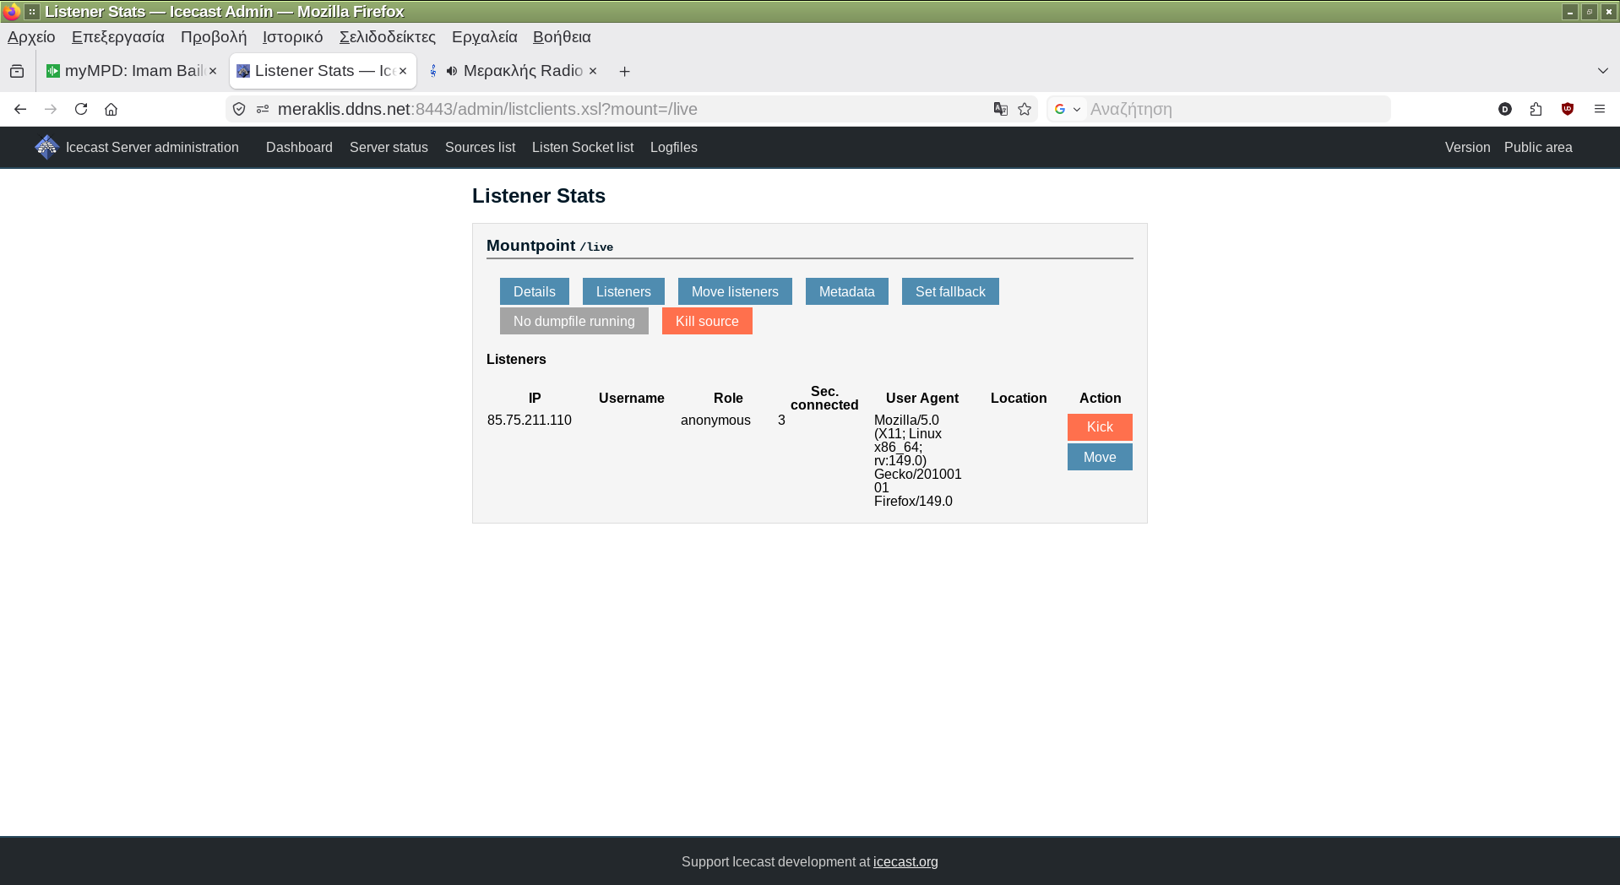Click the Αναζήτηση search field
1620x885 pixels.
tap(1233, 109)
